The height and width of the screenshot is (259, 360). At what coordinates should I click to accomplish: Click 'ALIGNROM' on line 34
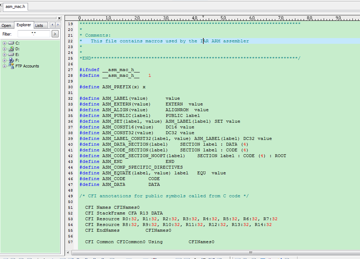[x=177, y=110]
